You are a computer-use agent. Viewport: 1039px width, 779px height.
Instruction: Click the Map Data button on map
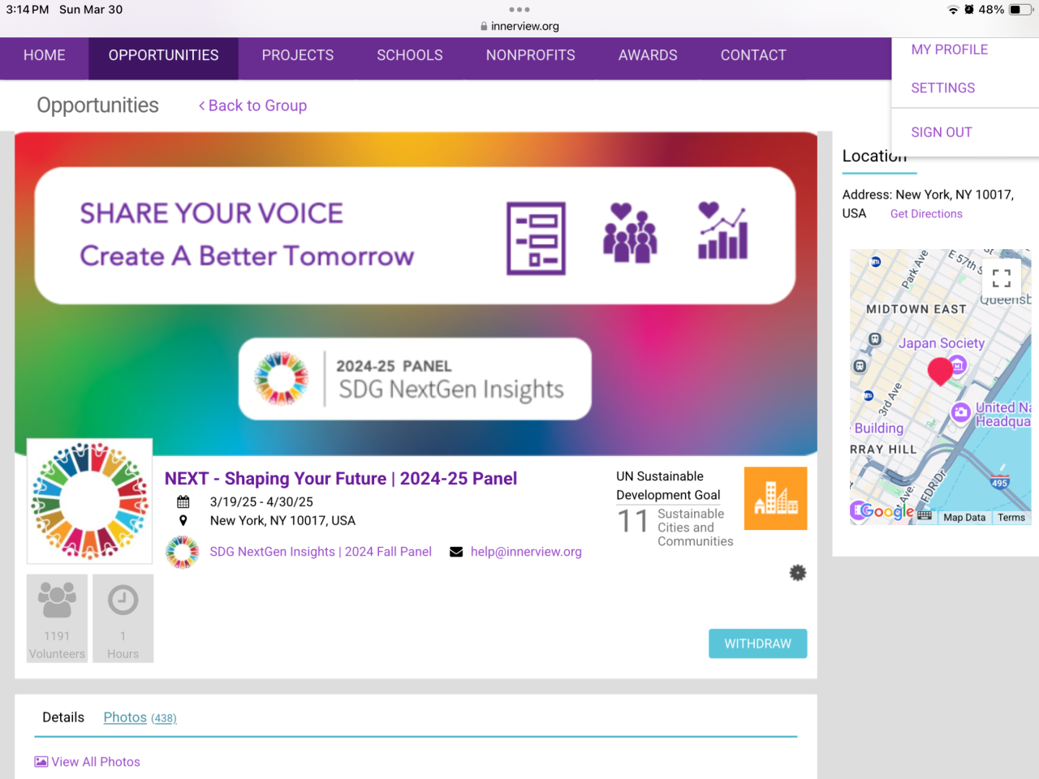point(964,518)
